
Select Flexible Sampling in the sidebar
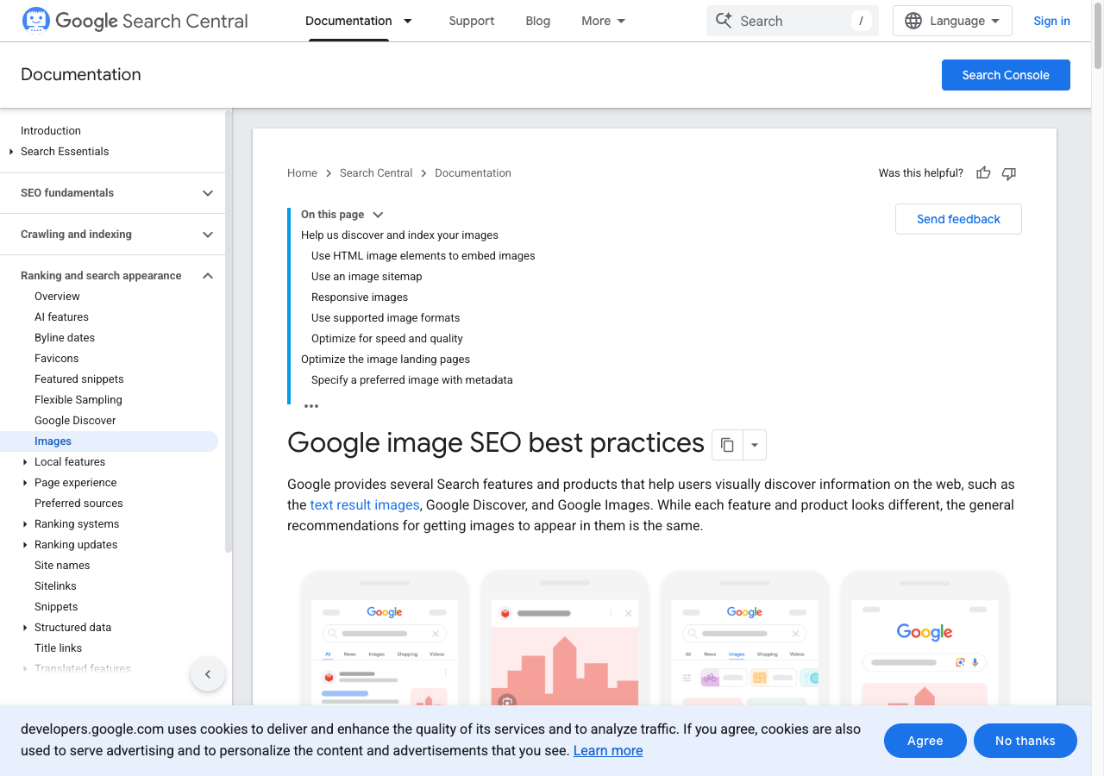(x=78, y=400)
